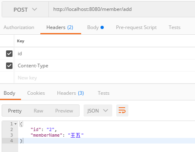Toggle the word wrap icon

click(122, 110)
